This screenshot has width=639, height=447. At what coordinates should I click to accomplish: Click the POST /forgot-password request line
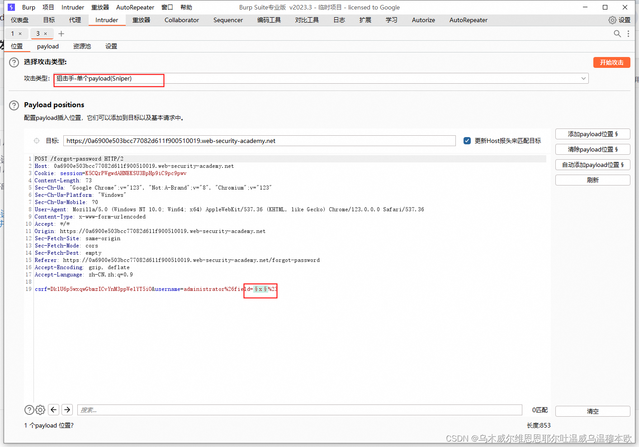tap(79, 159)
